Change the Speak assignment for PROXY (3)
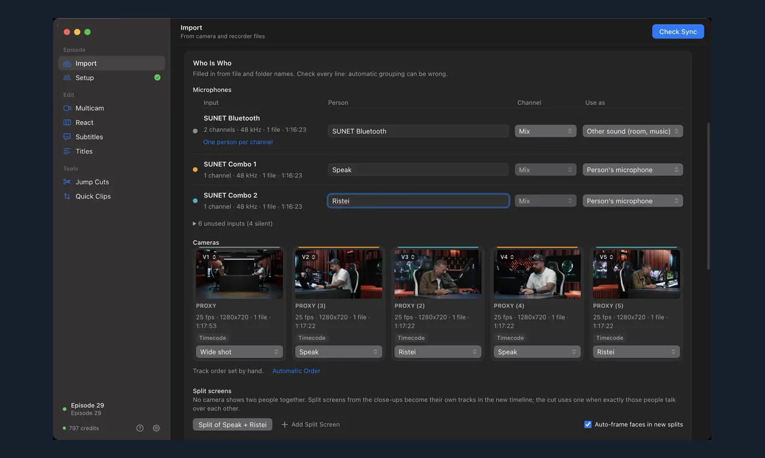This screenshot has width=765, height=458. click(x=339, y=352)
